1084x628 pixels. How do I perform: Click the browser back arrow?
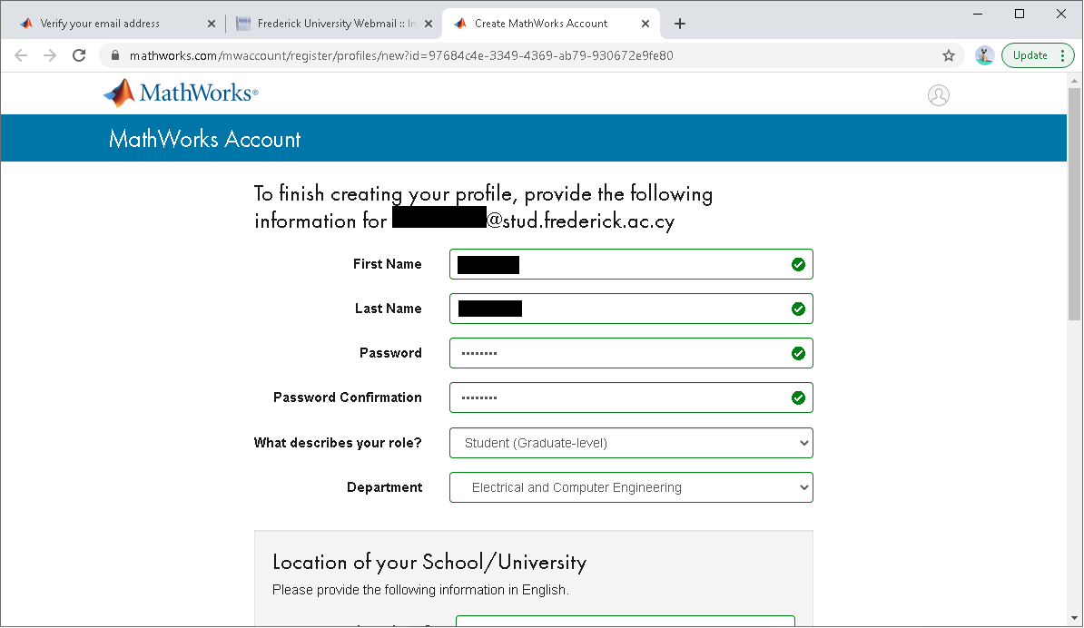click(21, 55)
